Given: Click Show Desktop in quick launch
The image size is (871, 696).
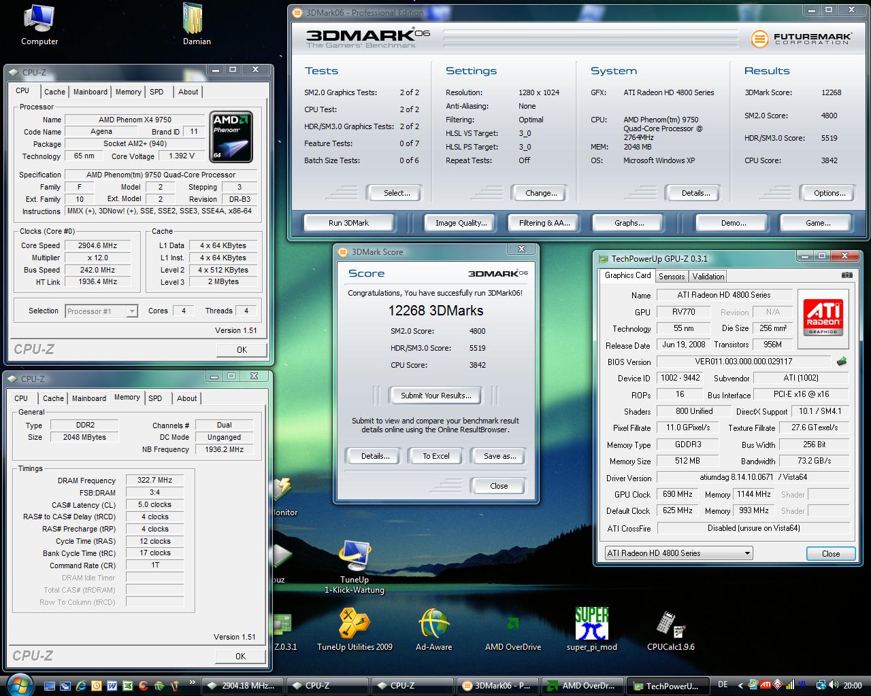Looking at the screenshot, I should click(51, 685).
